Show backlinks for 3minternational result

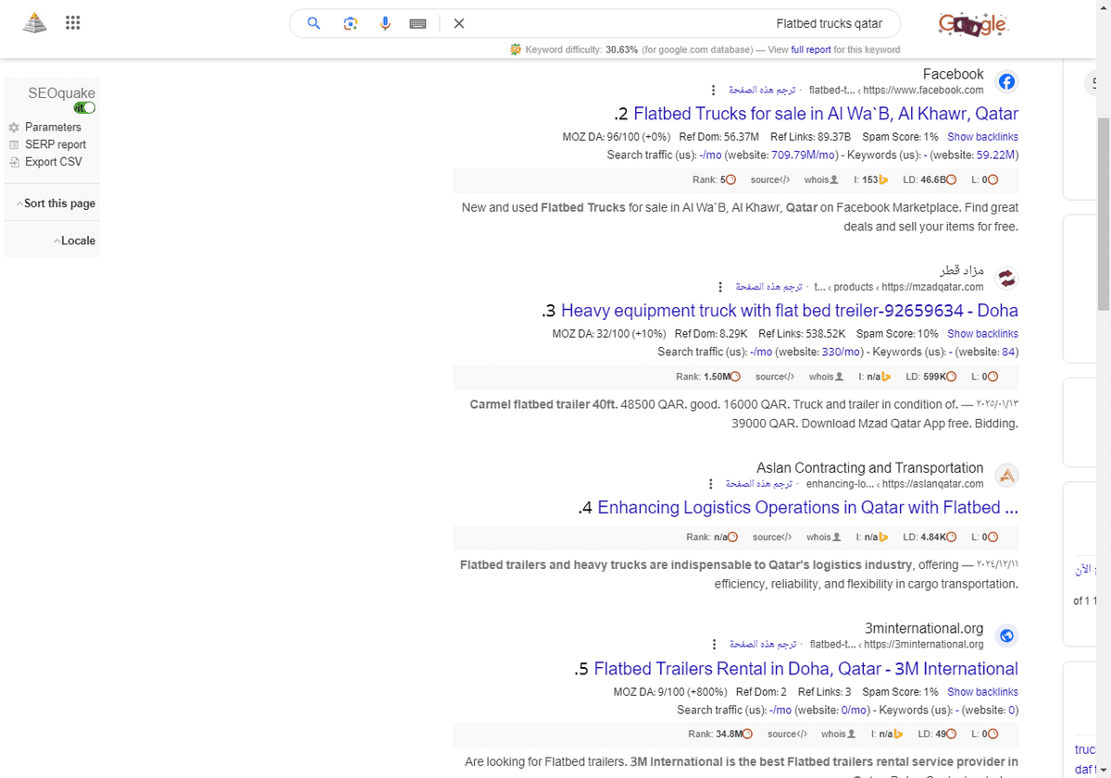click(982, 692)
